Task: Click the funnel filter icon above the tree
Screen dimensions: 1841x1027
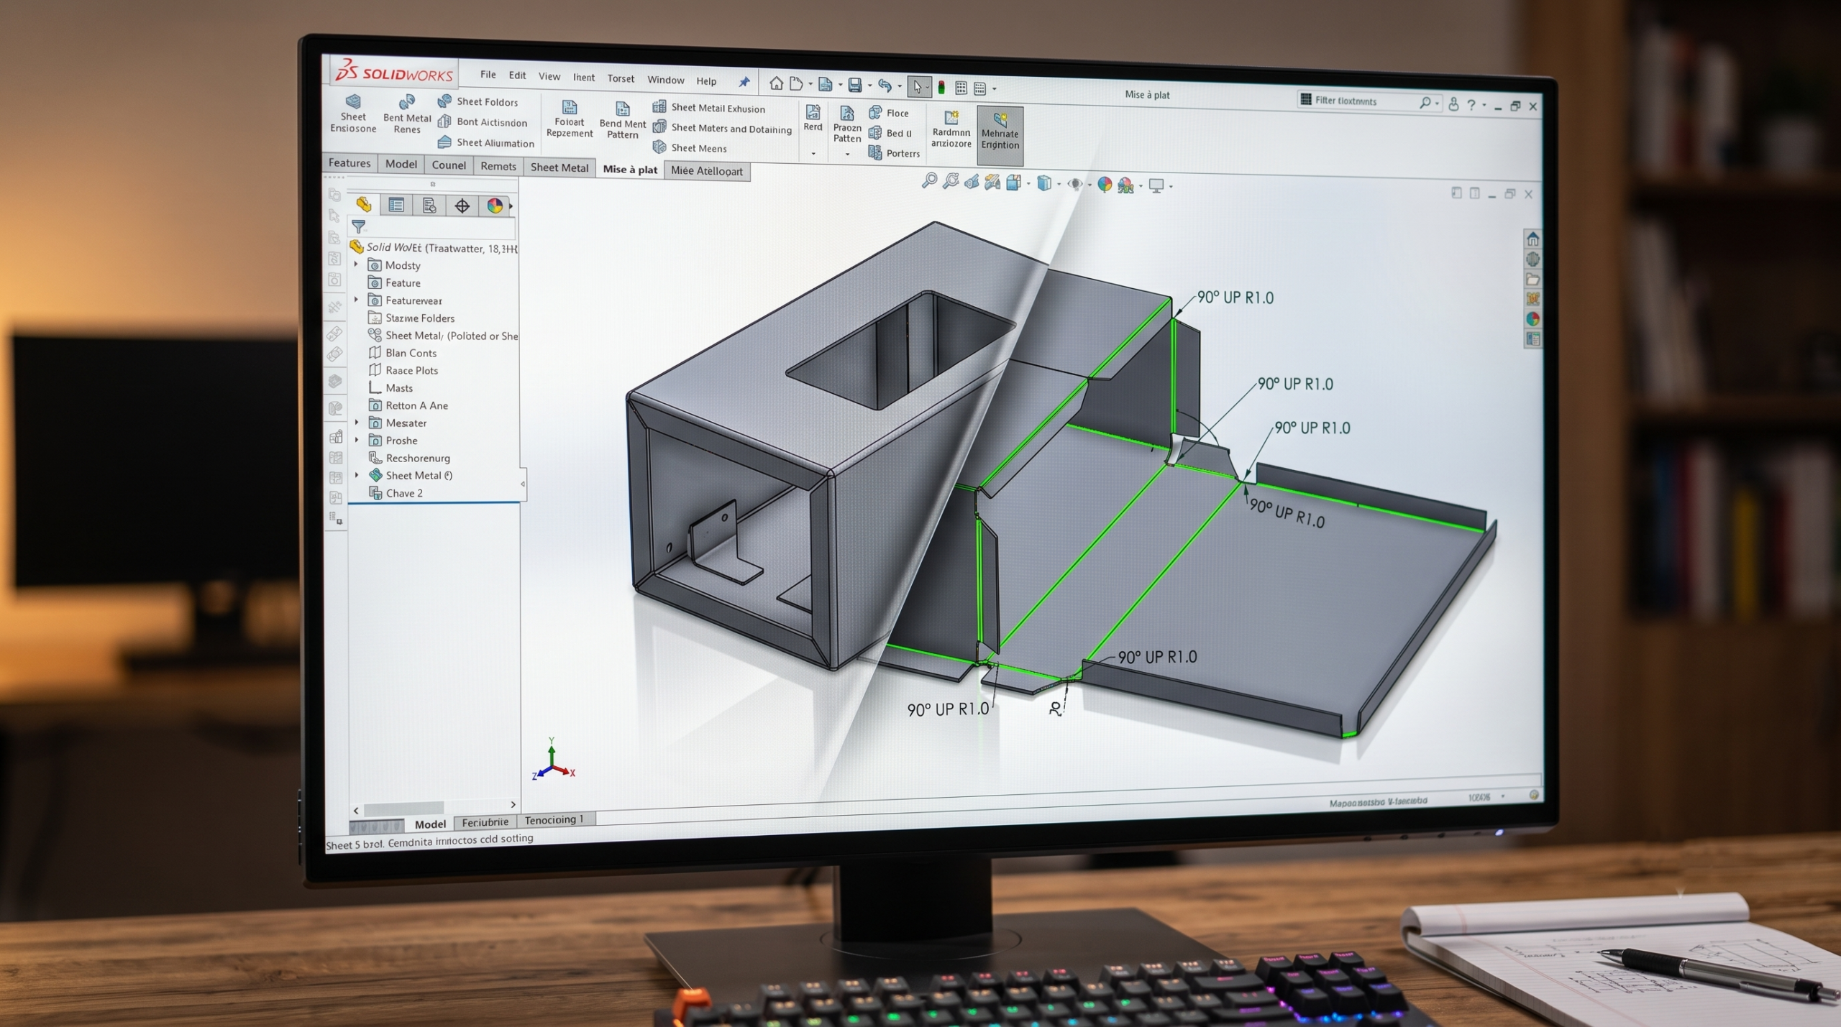Action: click(358, 226)
